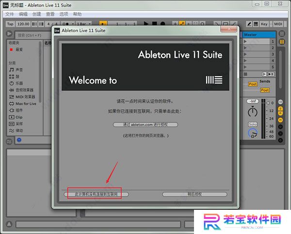Screen dimensions: 291x234
Task: Open the 编辑 menu
Action: tap(23, 14)
